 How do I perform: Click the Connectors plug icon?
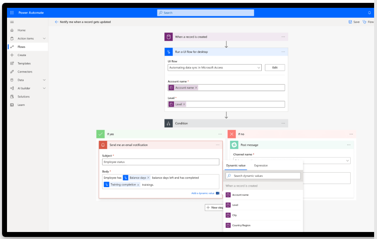click(12, 72)
